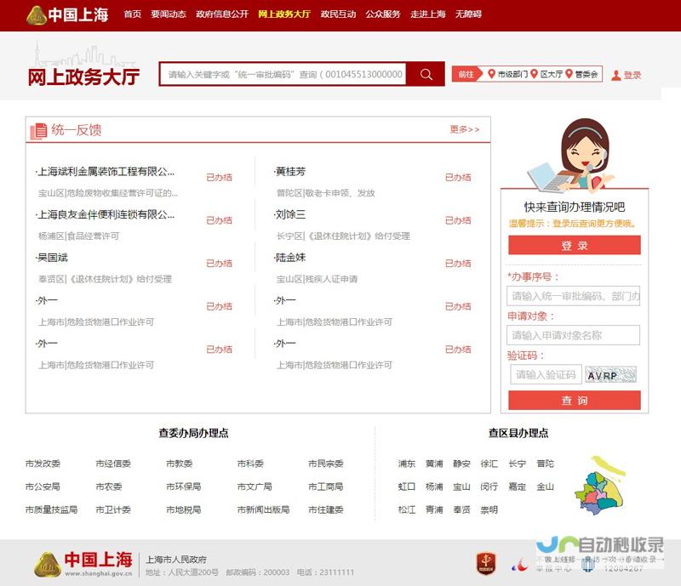Screen dimensions: 681x586
Task: Click 杨浦区|食品经营许可 text
Action: [x=78, y=236]
